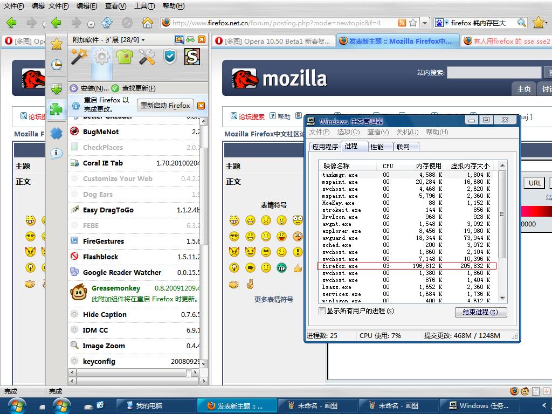The image size is (552, 414).
Task: Click 查找更新(F) to check for updates
Action: coord(134,88)
